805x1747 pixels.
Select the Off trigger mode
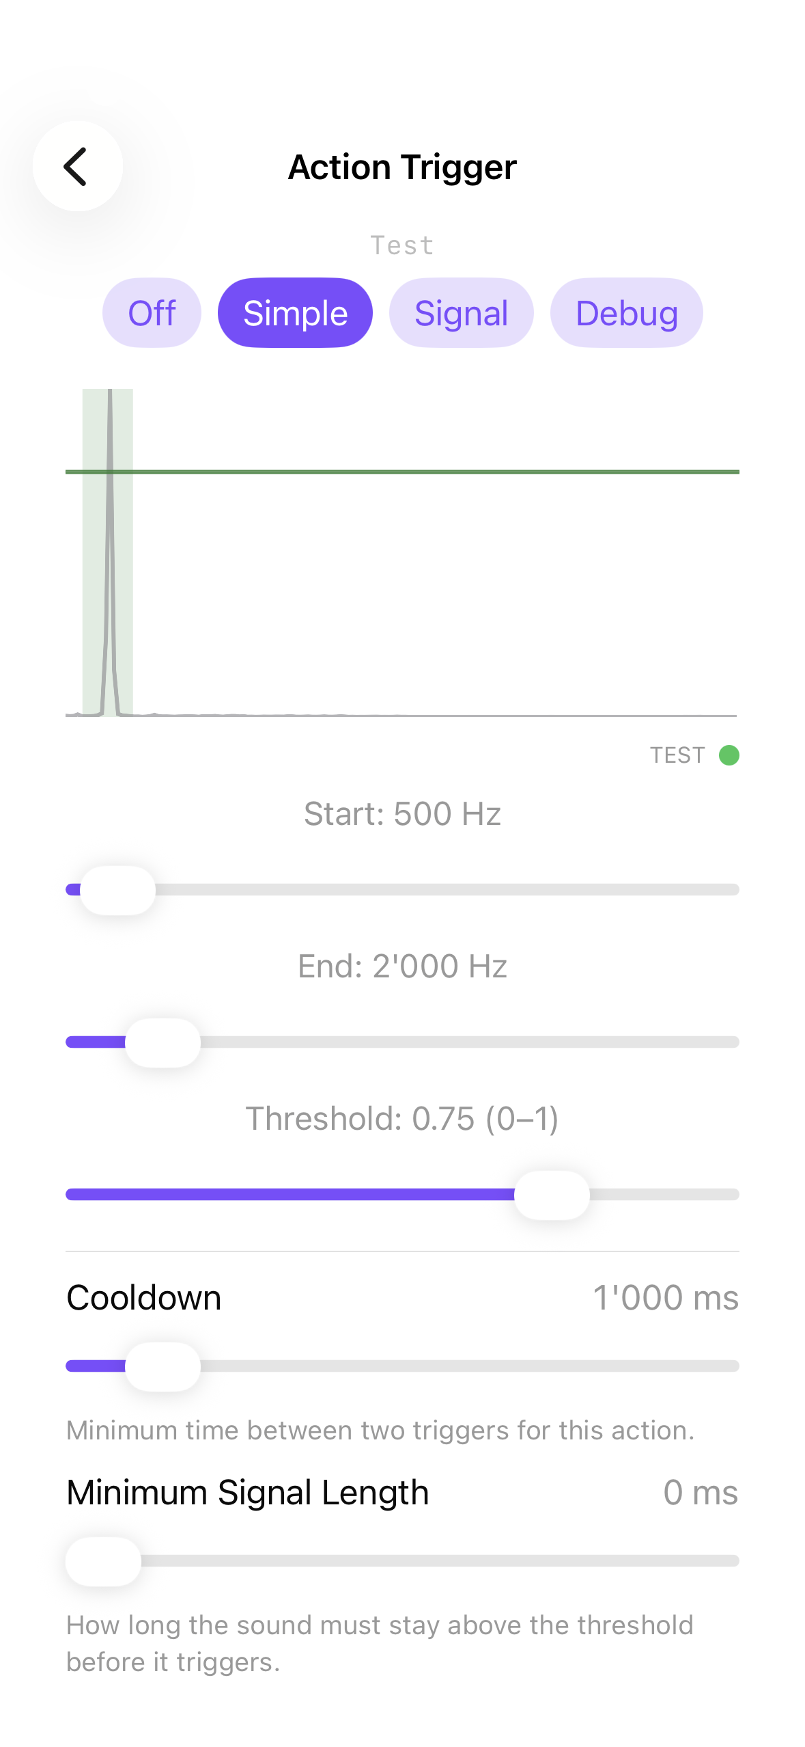[x=152, y=312]
